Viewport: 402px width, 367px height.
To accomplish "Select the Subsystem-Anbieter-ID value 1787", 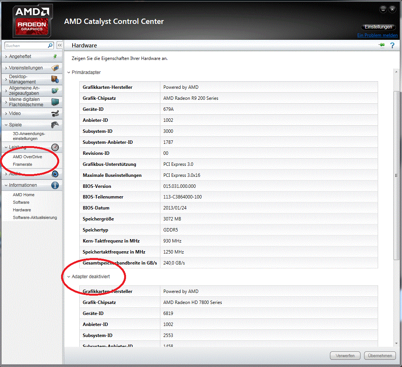I will (168, 142).
